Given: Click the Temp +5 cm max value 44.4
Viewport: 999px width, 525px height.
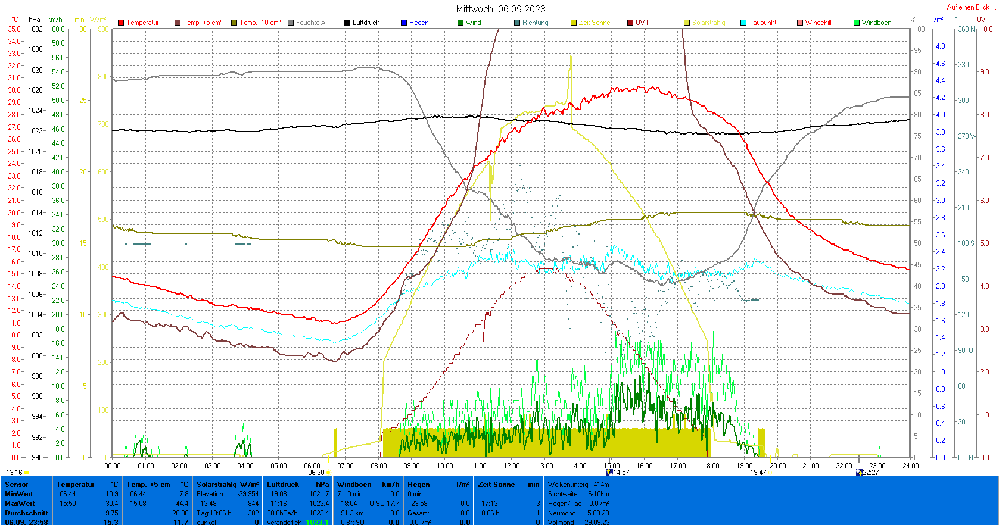Looking at the screenshot, I should pos(182,504).
